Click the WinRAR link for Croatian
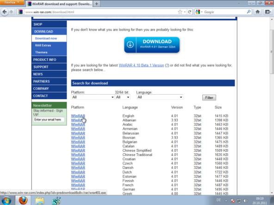The width and height of the screenshot is (274, 205). [x=78, y=159]
